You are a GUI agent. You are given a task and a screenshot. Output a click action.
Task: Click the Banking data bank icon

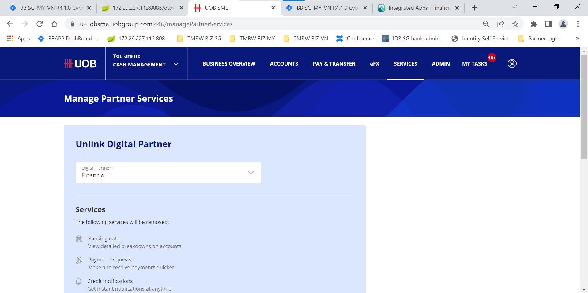coord(79,239)
